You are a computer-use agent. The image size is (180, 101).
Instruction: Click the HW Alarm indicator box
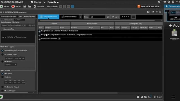tap(125, 17)
